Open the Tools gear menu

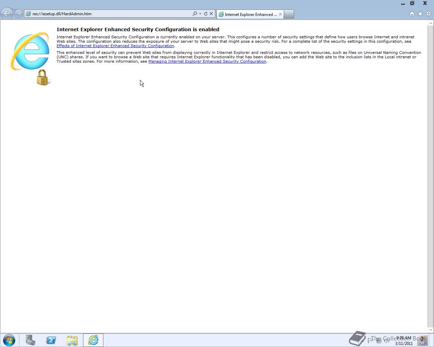point(429,14)
